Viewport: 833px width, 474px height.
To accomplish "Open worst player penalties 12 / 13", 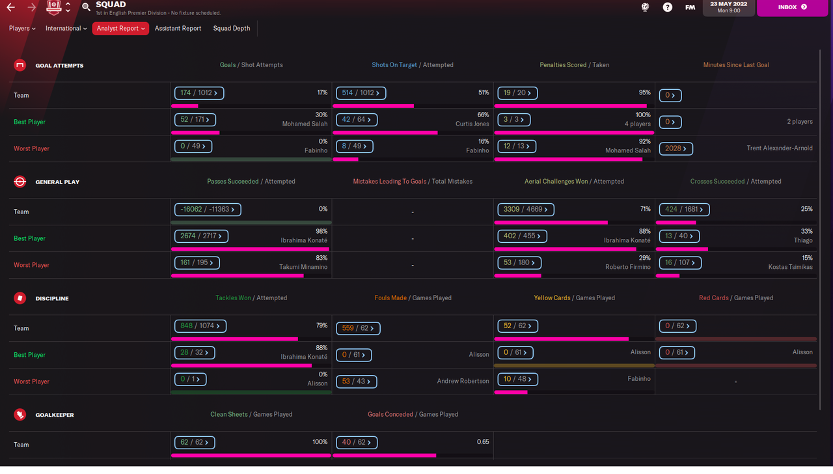I will tap(517, 146).
